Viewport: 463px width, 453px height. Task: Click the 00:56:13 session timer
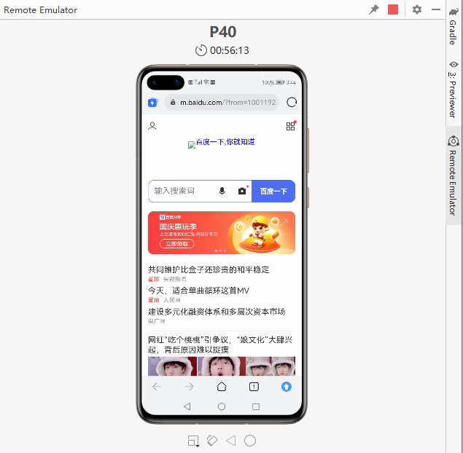(222, 50)
